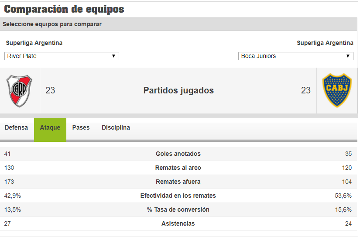Click Boca's 15,6% conversion rate
This screenshot has height=237, width=360.
343,210
